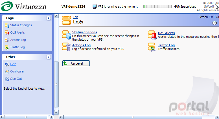Click the disk space usage bar
219x119 pixels.
(157, 6)
